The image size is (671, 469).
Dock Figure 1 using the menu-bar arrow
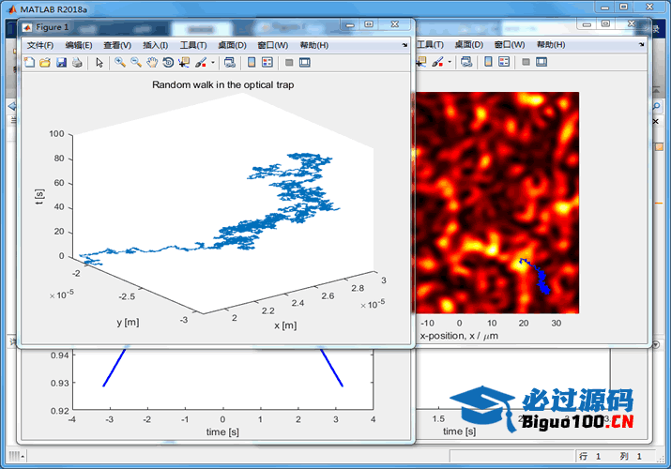pyautogui.click(x=404, y=45)
